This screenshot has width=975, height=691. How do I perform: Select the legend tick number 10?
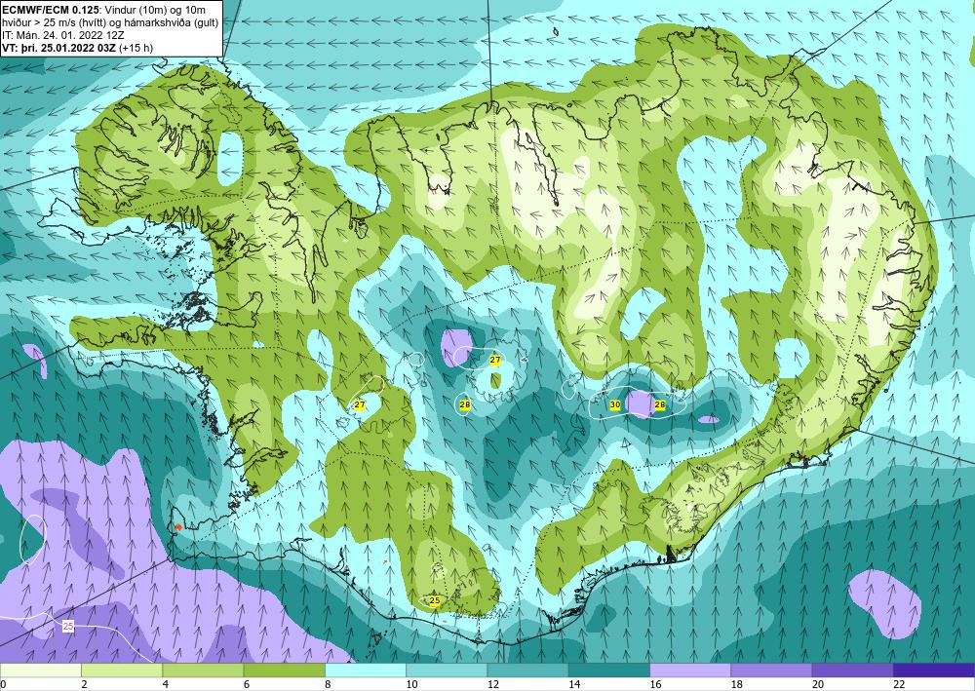coord(411,684)
